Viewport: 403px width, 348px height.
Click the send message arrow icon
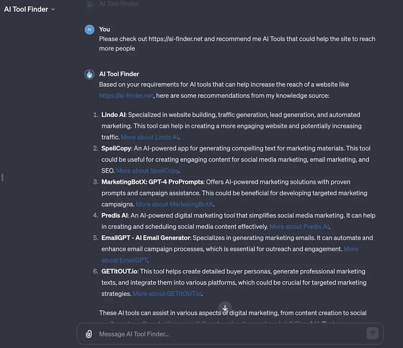pos(372,333)
